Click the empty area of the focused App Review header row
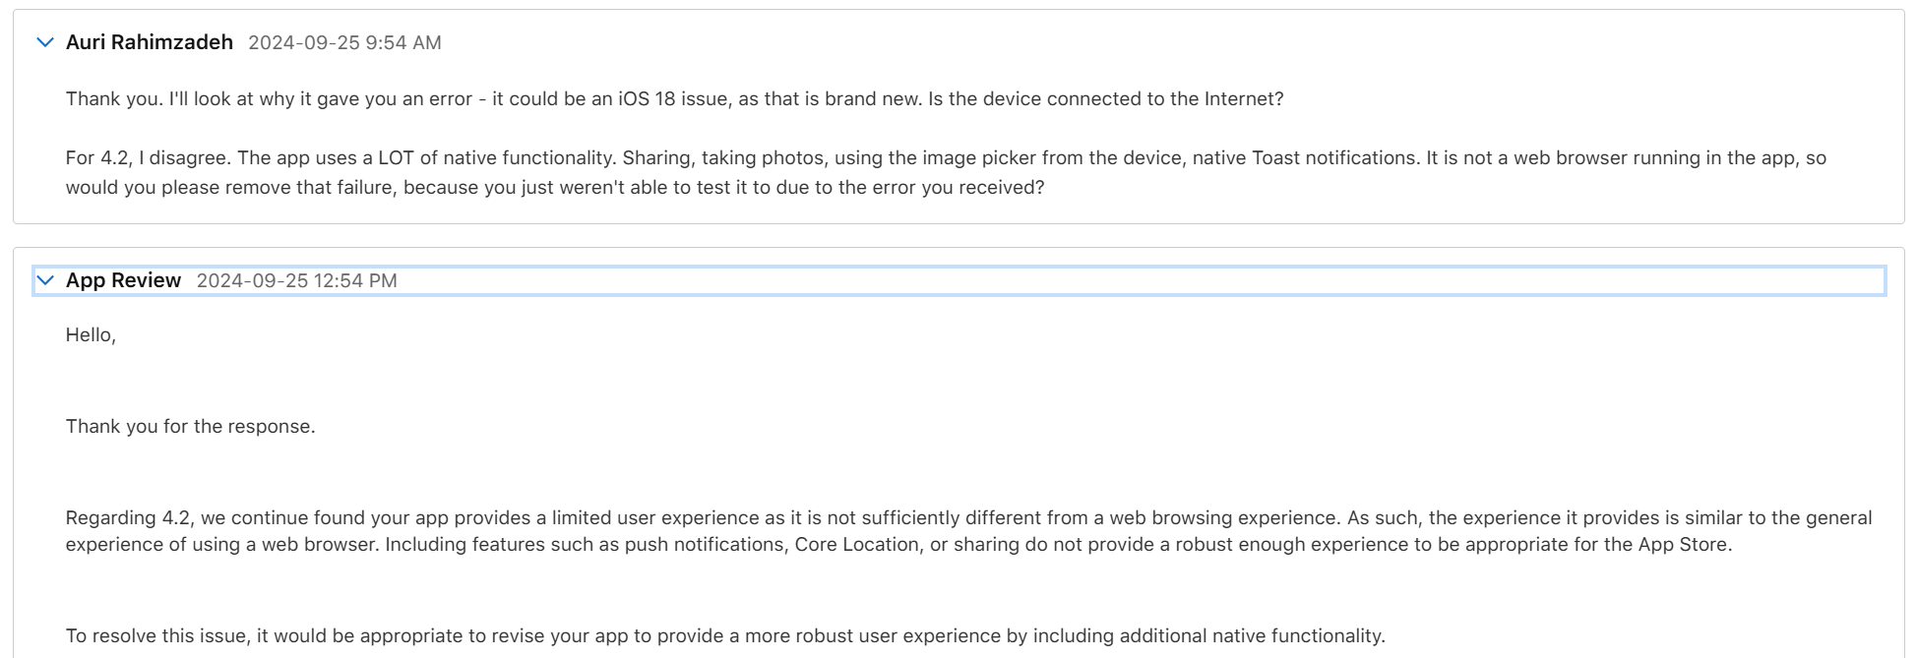This screenshot has width=1917, height=658. click(x=1082, y=280)
